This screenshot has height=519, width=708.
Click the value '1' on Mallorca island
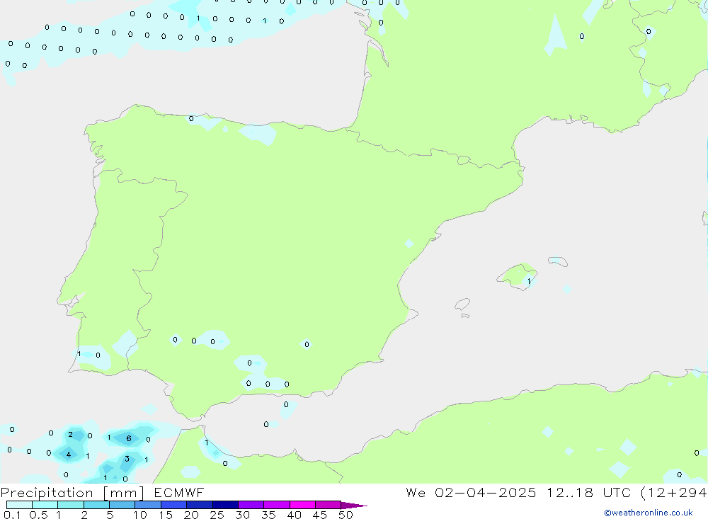tap(529, 281)
